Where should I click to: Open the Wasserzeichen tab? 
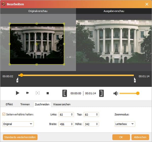[62, 104]
